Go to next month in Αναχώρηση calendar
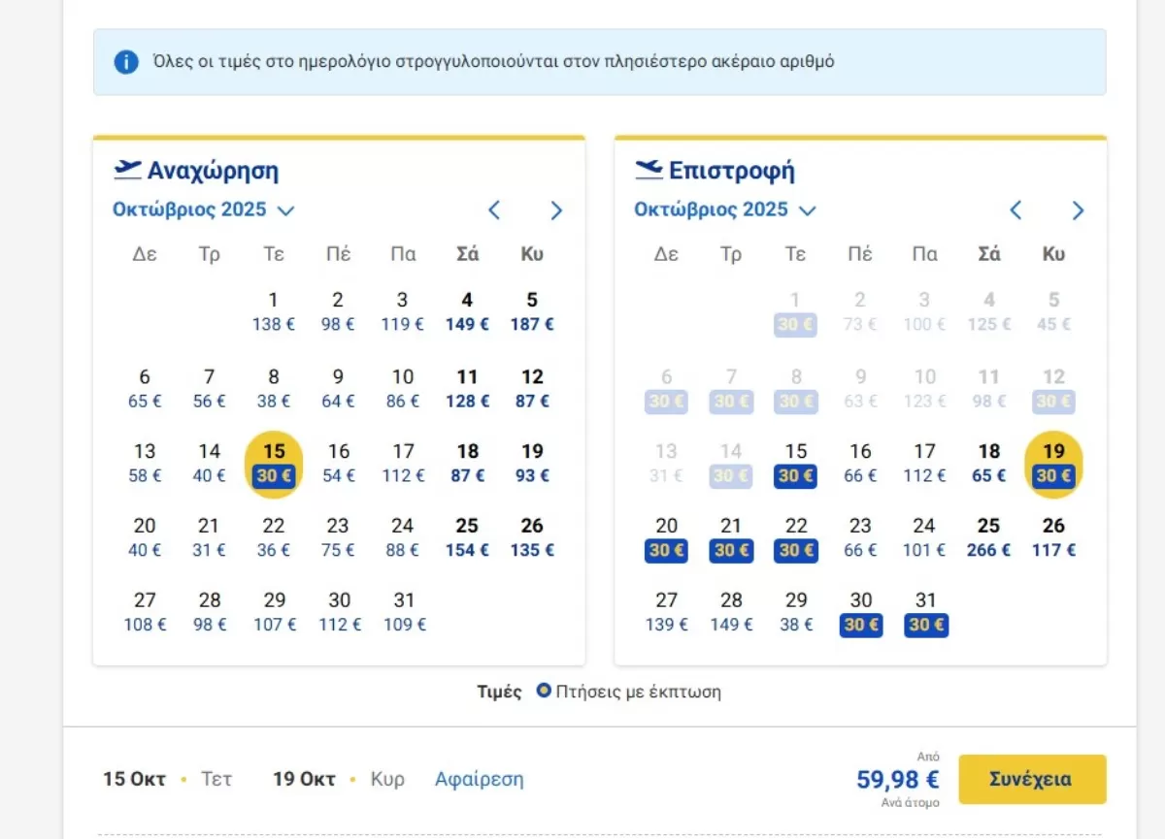 click(x=556, y=210)
